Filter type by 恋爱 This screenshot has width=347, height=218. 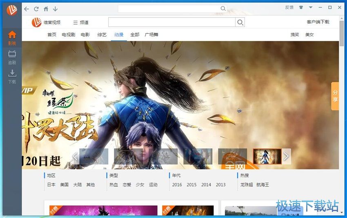127,185
